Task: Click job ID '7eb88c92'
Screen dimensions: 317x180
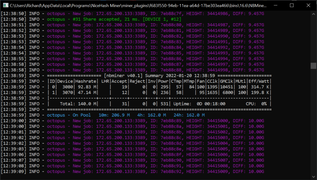Action: tap(171, 172)
